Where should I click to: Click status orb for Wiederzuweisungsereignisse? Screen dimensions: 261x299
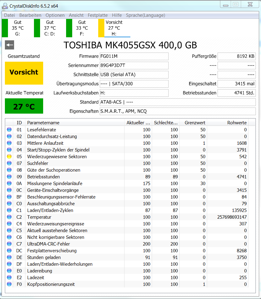coord(9,224)
